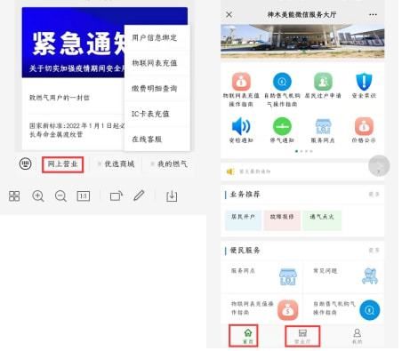Click the 故障报修 button
This screenshot has width=402, height=351.
pyautogui.click(x=282, y=220)
